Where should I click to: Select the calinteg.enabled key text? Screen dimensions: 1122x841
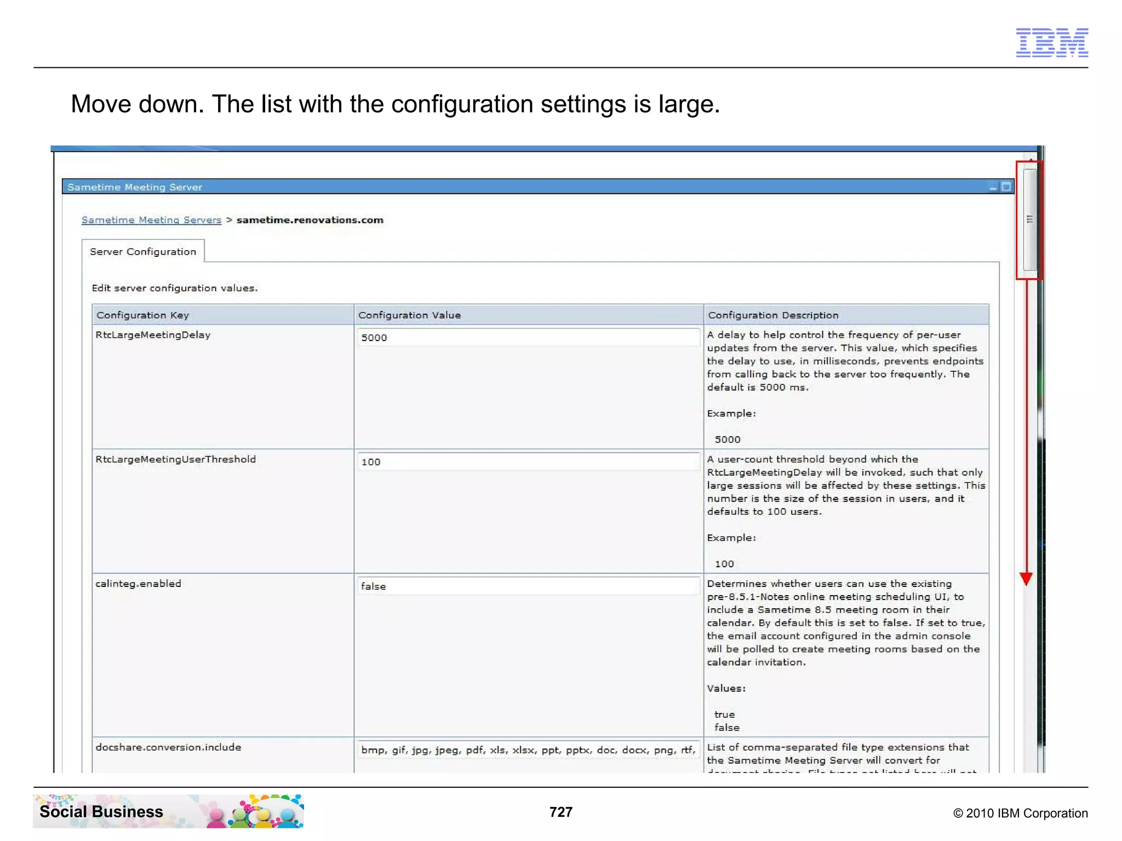[138, 584]
